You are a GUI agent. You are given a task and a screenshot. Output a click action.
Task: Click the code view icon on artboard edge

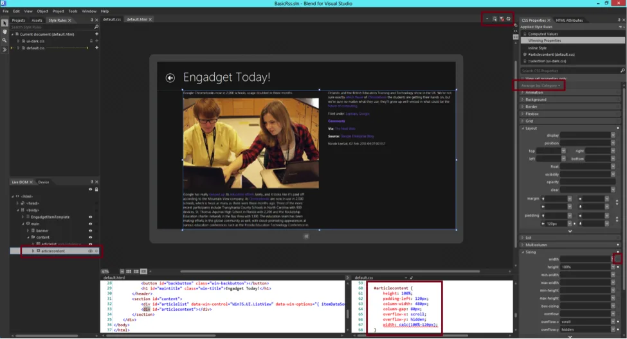coord(516,31)
